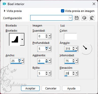Viewport: 98px width, 94px height.
Task: Click the Cancelar button
Action: (51, 88)
